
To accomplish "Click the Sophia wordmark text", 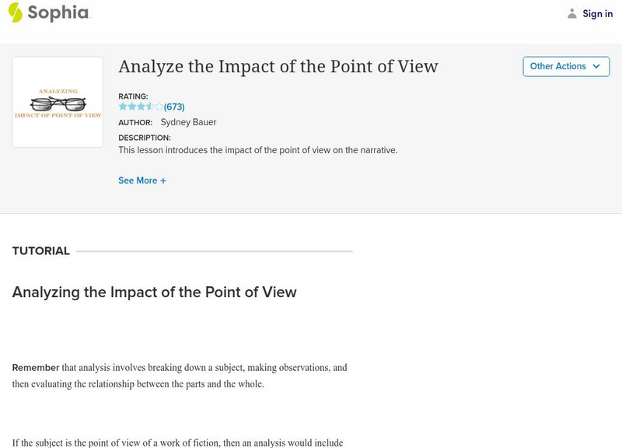I will tap(59, 12).
